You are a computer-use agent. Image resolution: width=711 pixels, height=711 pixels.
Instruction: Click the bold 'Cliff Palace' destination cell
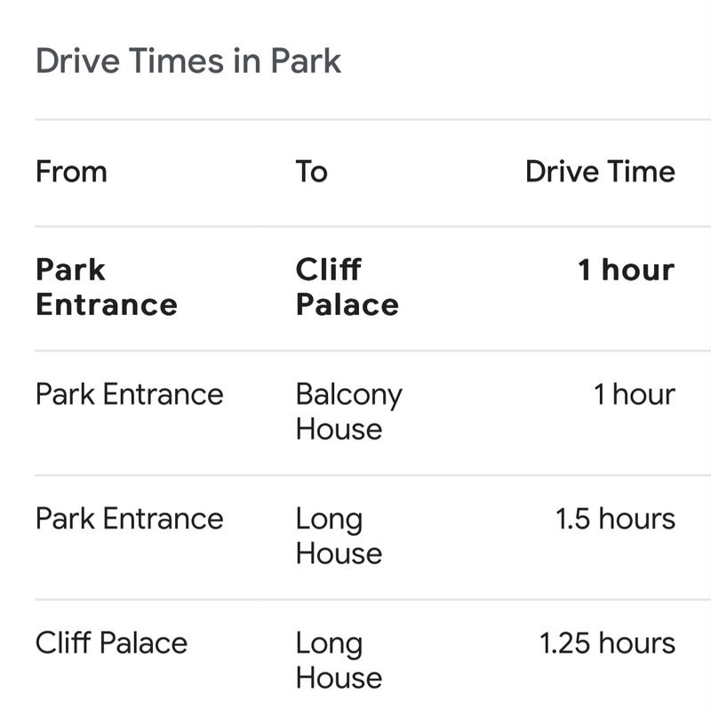click(x=348, y=287)
